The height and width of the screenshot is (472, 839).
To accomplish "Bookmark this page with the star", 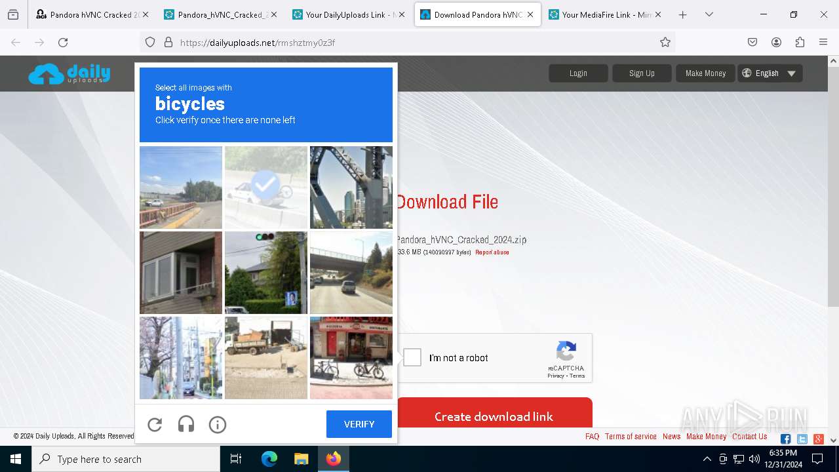I will click(x=665, y=42).
